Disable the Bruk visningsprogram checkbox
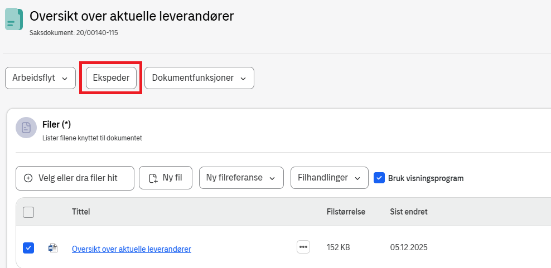The image size is (551, 268). tap(379, 178)
